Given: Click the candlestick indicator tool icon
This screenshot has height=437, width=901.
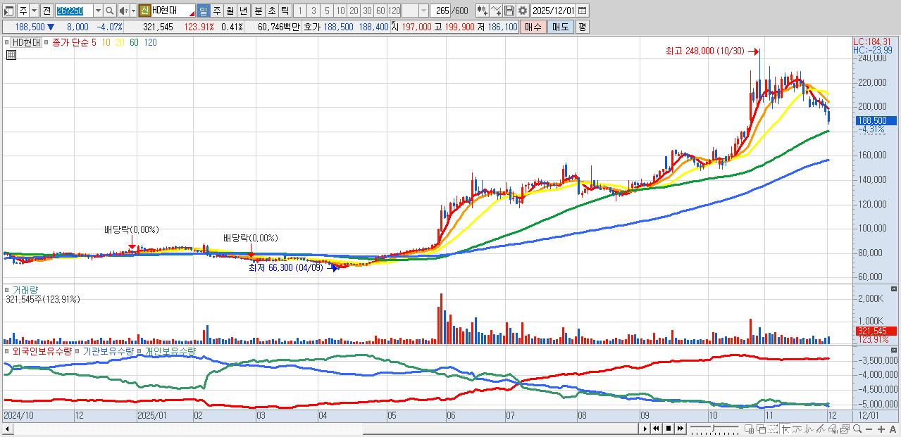Looking at the screenshot, I should (481, 11).
